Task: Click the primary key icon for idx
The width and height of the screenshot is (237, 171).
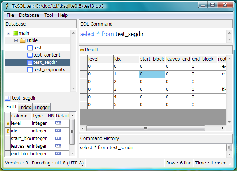Action: tap(8, 131)
